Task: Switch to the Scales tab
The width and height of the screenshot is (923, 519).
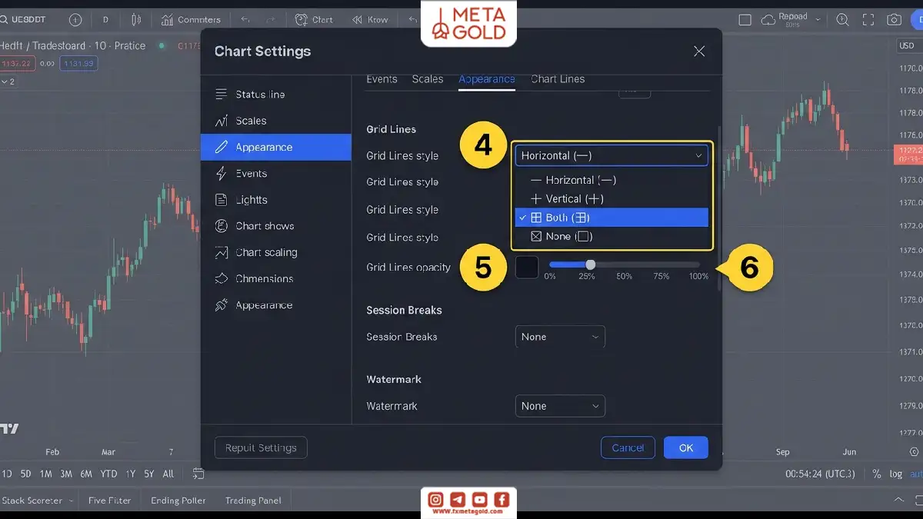Action: (x=428, y=79)
